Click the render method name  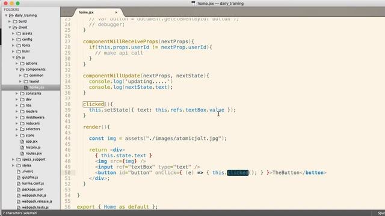pyautogui.click(x=92, y=127)
